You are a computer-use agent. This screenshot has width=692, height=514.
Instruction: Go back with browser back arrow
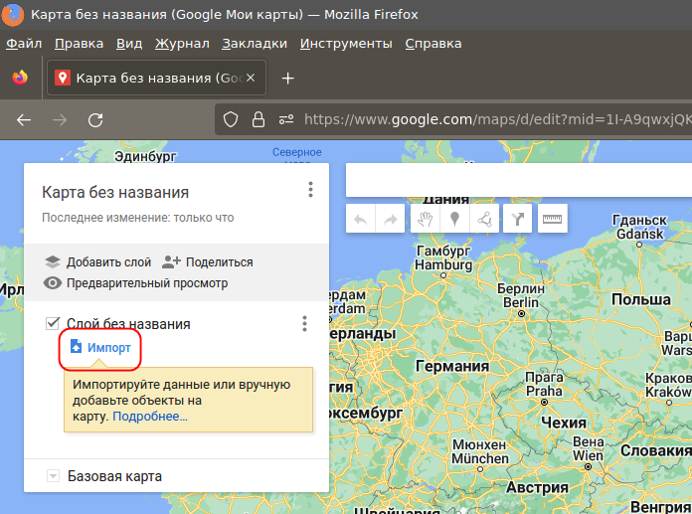[24, 119]
